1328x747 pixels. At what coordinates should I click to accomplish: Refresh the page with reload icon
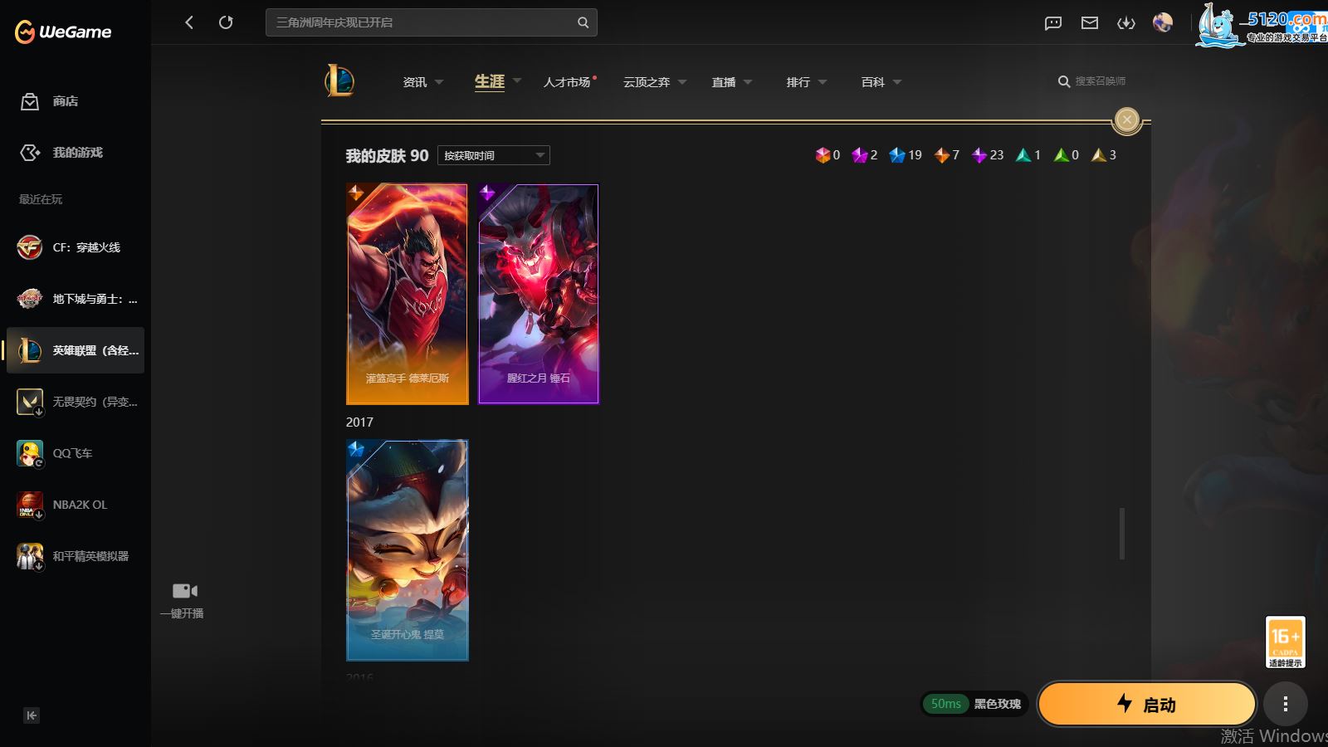[226, 22]
